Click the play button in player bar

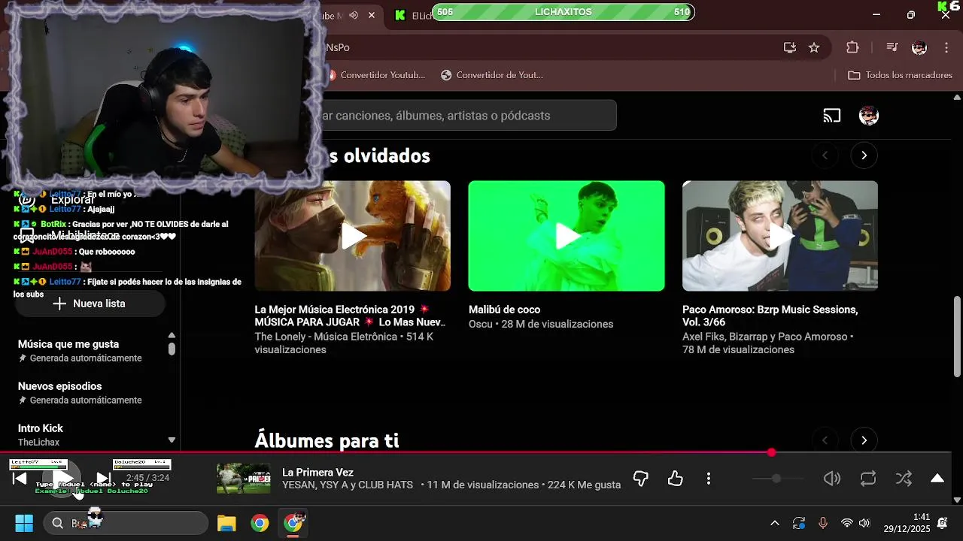tap(62, 479)
